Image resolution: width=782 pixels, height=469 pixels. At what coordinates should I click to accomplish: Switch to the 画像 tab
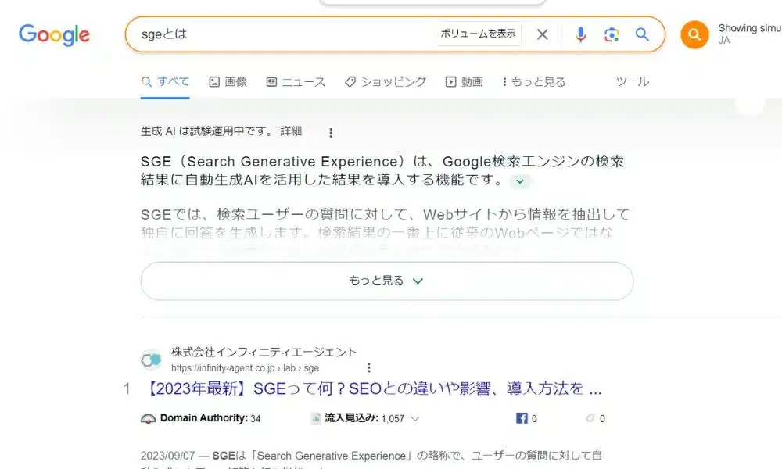[228, 81]
